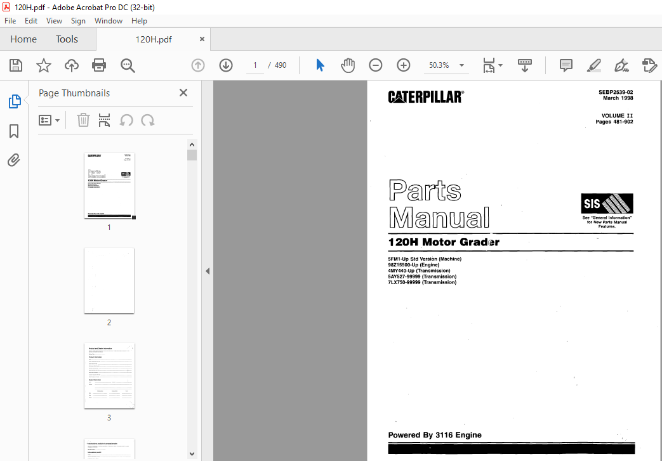The width and height of the screenshot is (662, 461).
Task: Open the Edit menu
Action: point(31,21)
